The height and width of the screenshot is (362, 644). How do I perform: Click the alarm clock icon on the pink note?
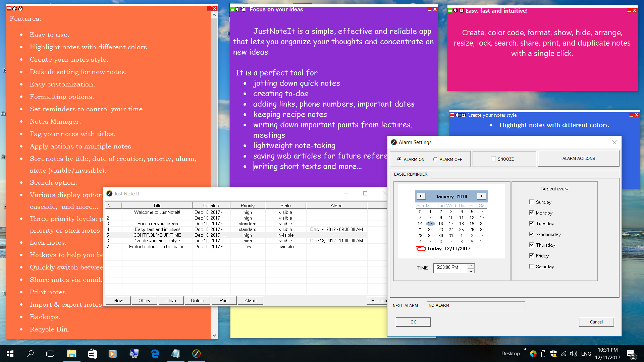pyautogui.click(x=461, y=10)
